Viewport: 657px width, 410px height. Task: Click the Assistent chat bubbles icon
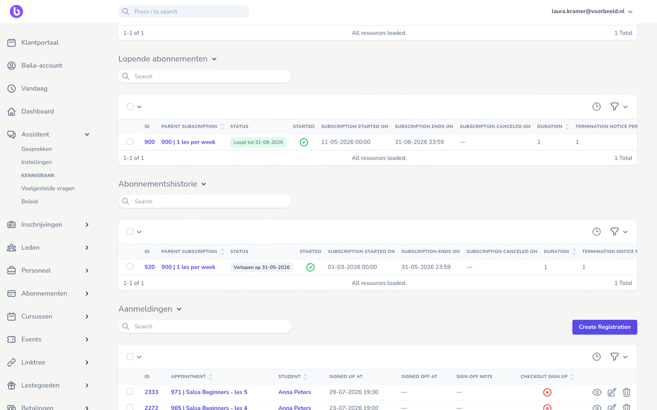11,134
